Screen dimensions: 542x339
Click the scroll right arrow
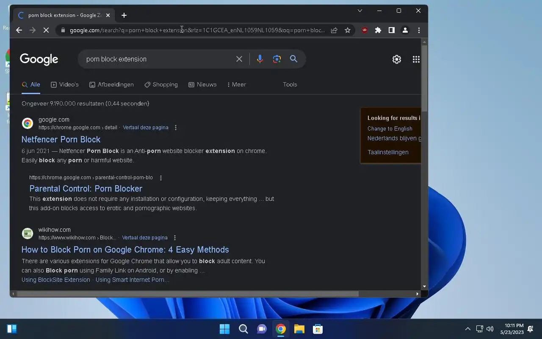coord(418,294)
